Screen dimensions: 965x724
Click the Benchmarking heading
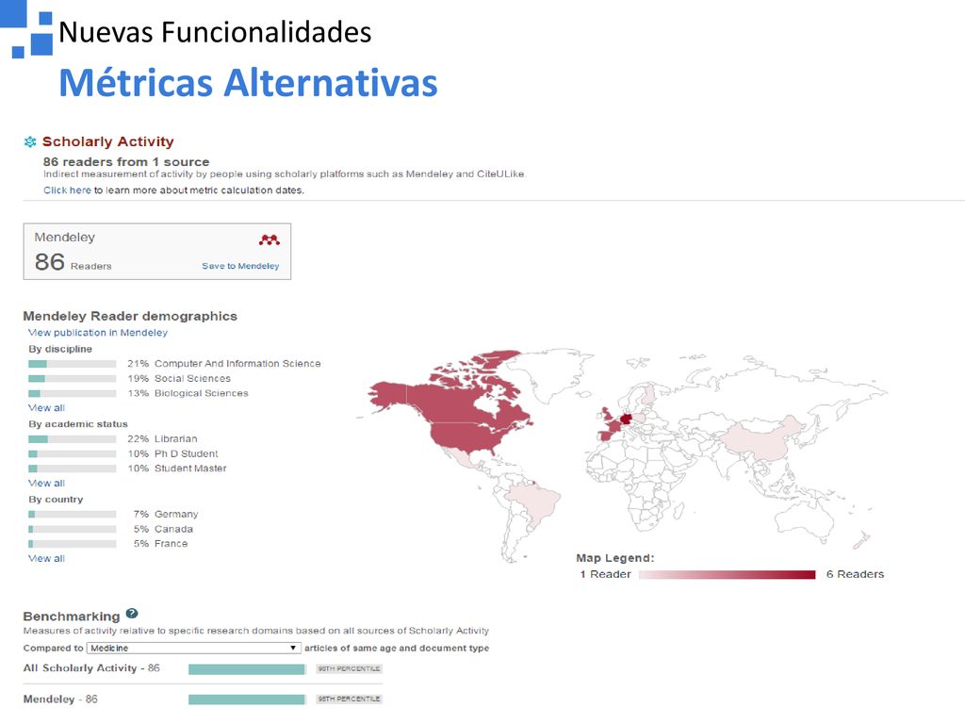click(x=72, y=617)
